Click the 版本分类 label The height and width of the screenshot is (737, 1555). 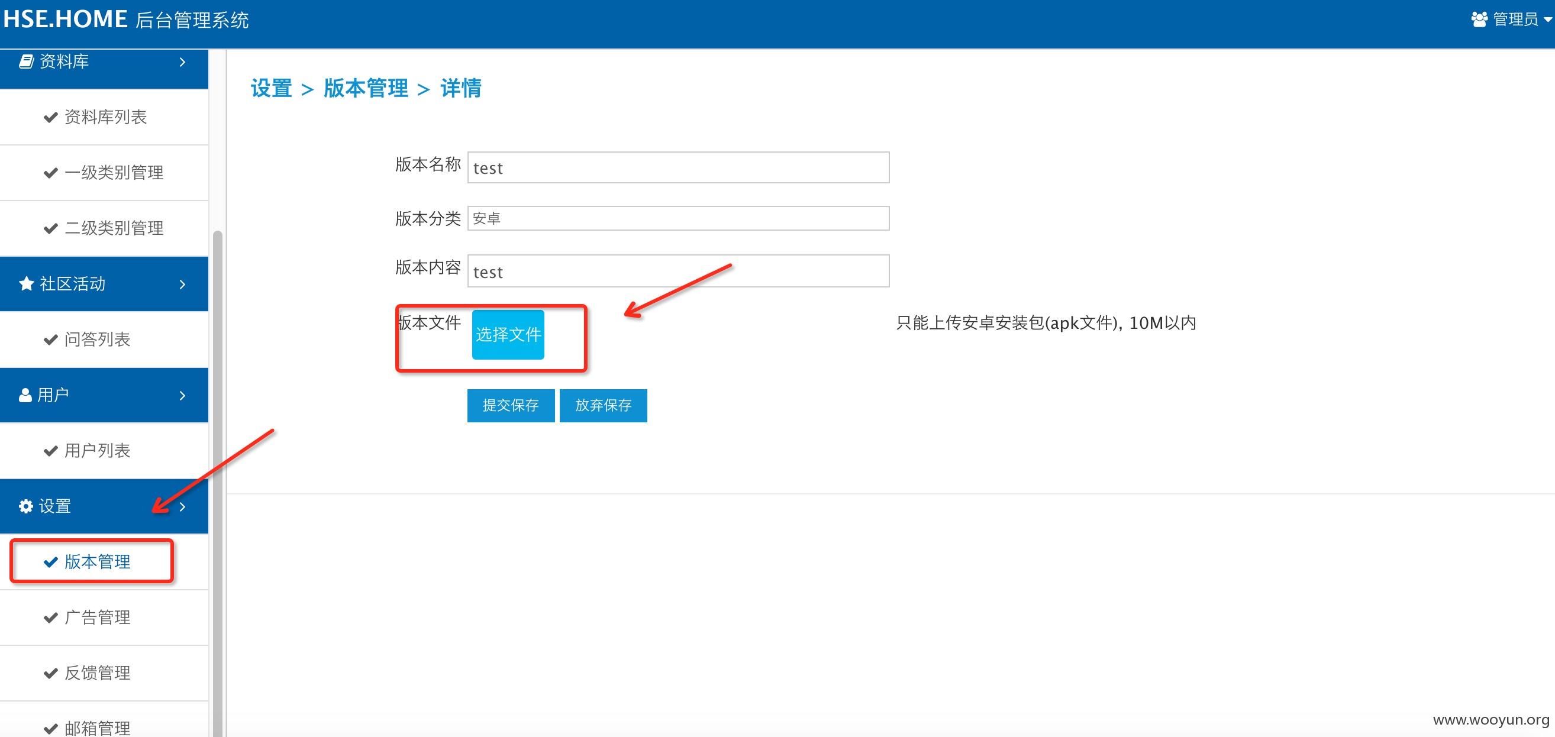coord(428,218)
